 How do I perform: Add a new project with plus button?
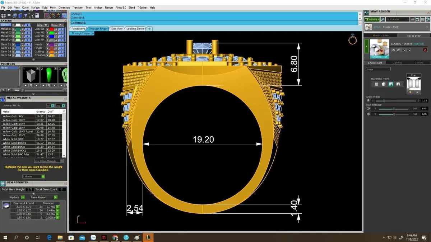pos(3,90)
